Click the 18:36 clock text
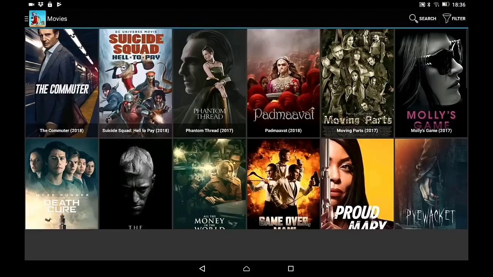The width and height of the screenshot is (493, 277). (459, 5)
